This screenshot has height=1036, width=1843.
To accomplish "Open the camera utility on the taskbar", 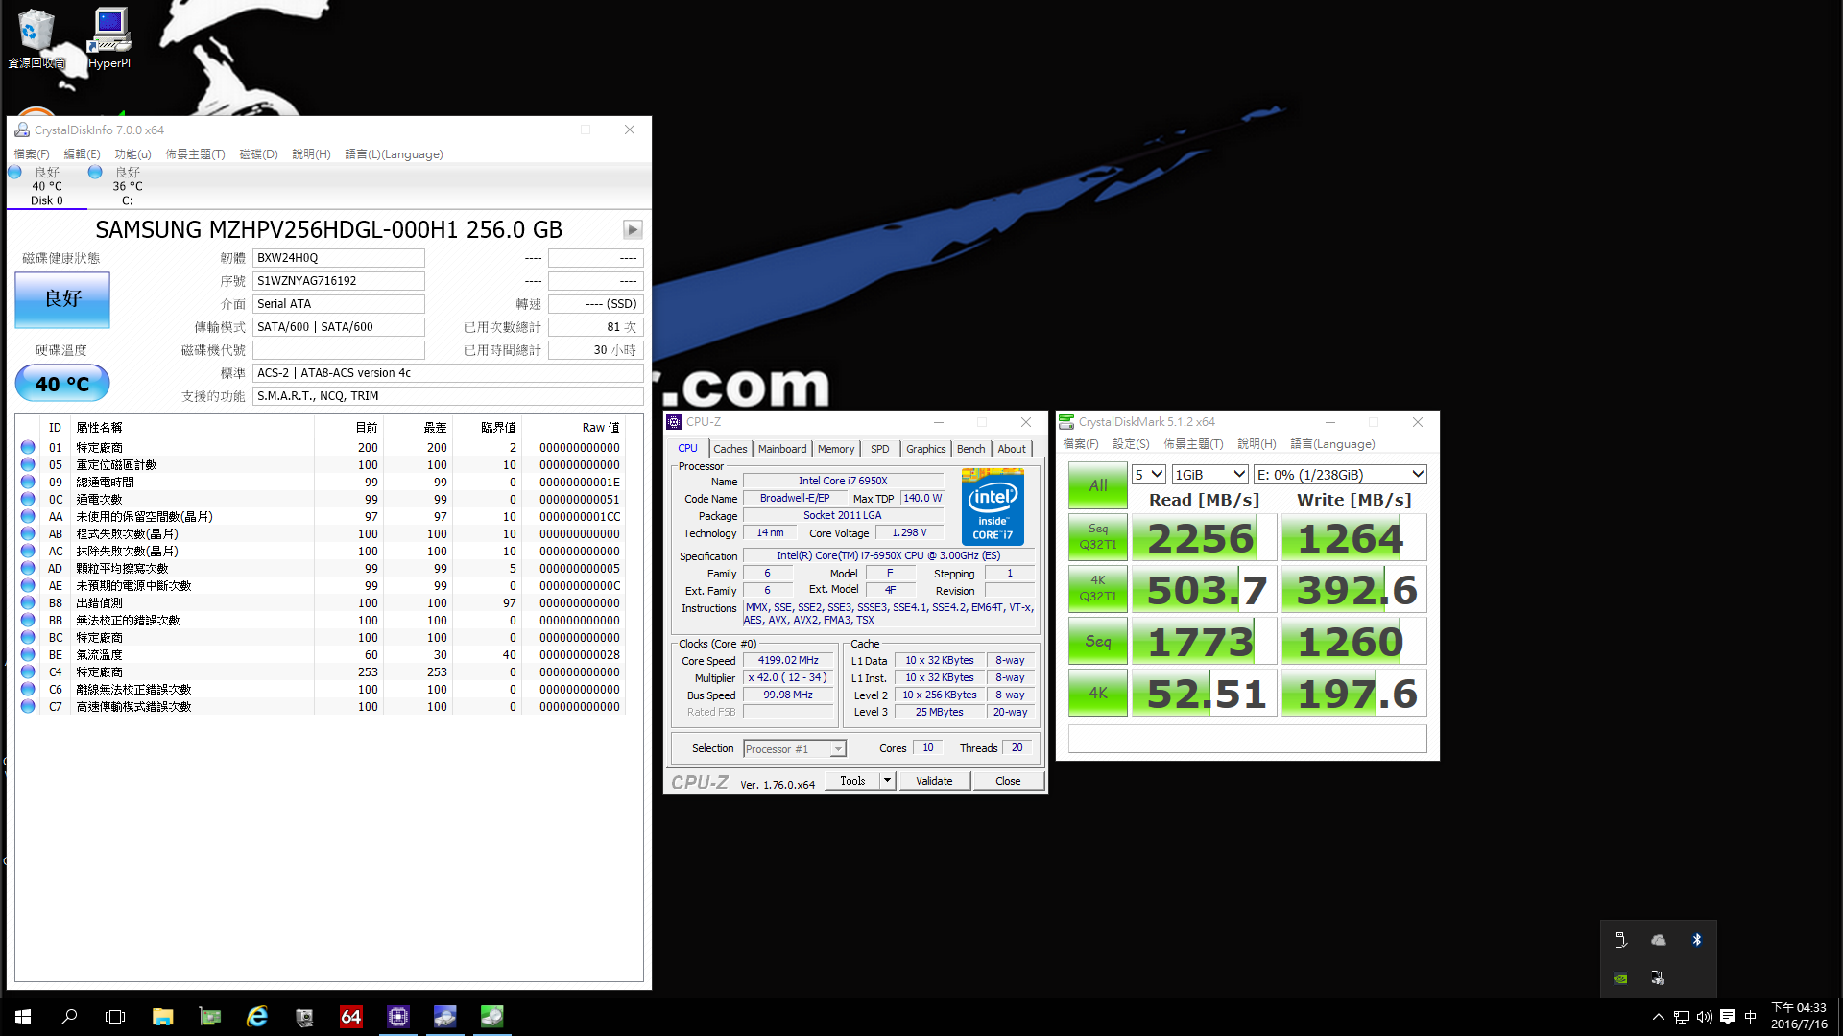I will (303, 1017).
